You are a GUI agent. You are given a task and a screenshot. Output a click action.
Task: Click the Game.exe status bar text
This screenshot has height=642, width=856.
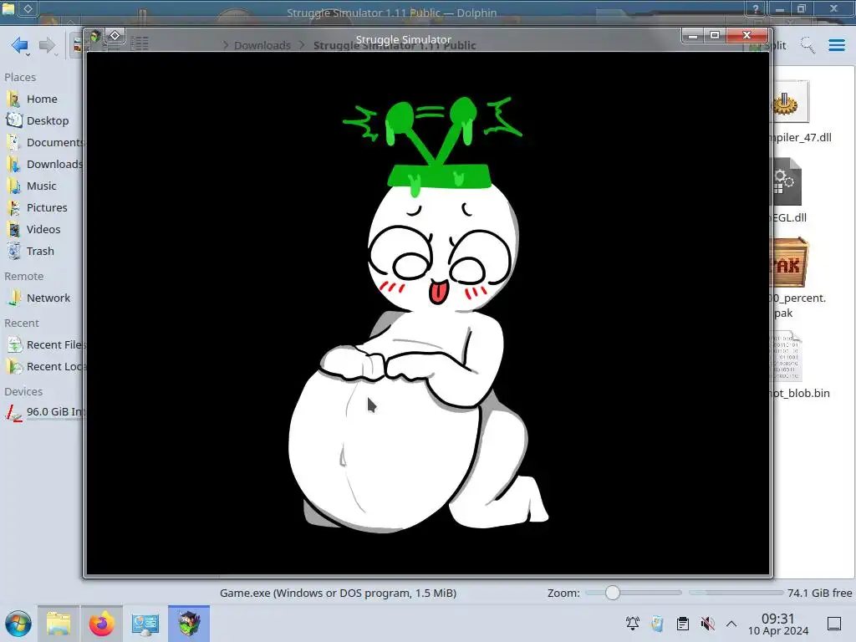pyautogui.click(x=338, y=593)
